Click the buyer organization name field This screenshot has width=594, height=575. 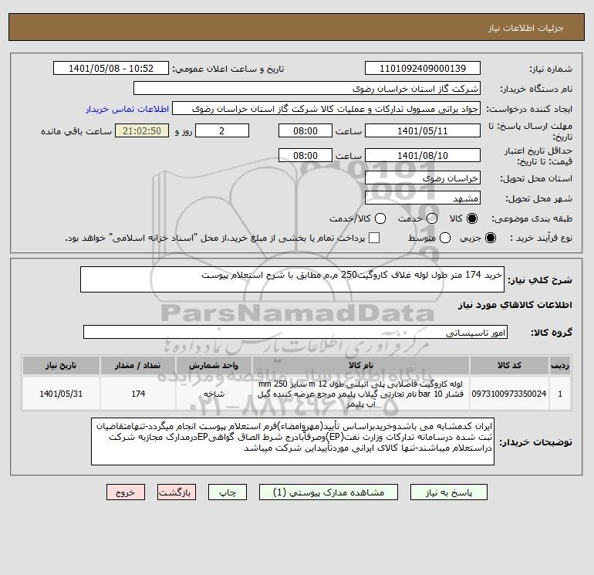coord(307,89)
